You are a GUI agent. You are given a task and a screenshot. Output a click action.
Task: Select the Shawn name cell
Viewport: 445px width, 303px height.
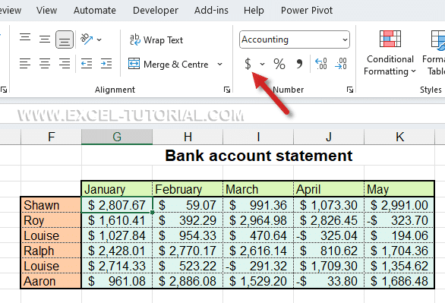51,205
